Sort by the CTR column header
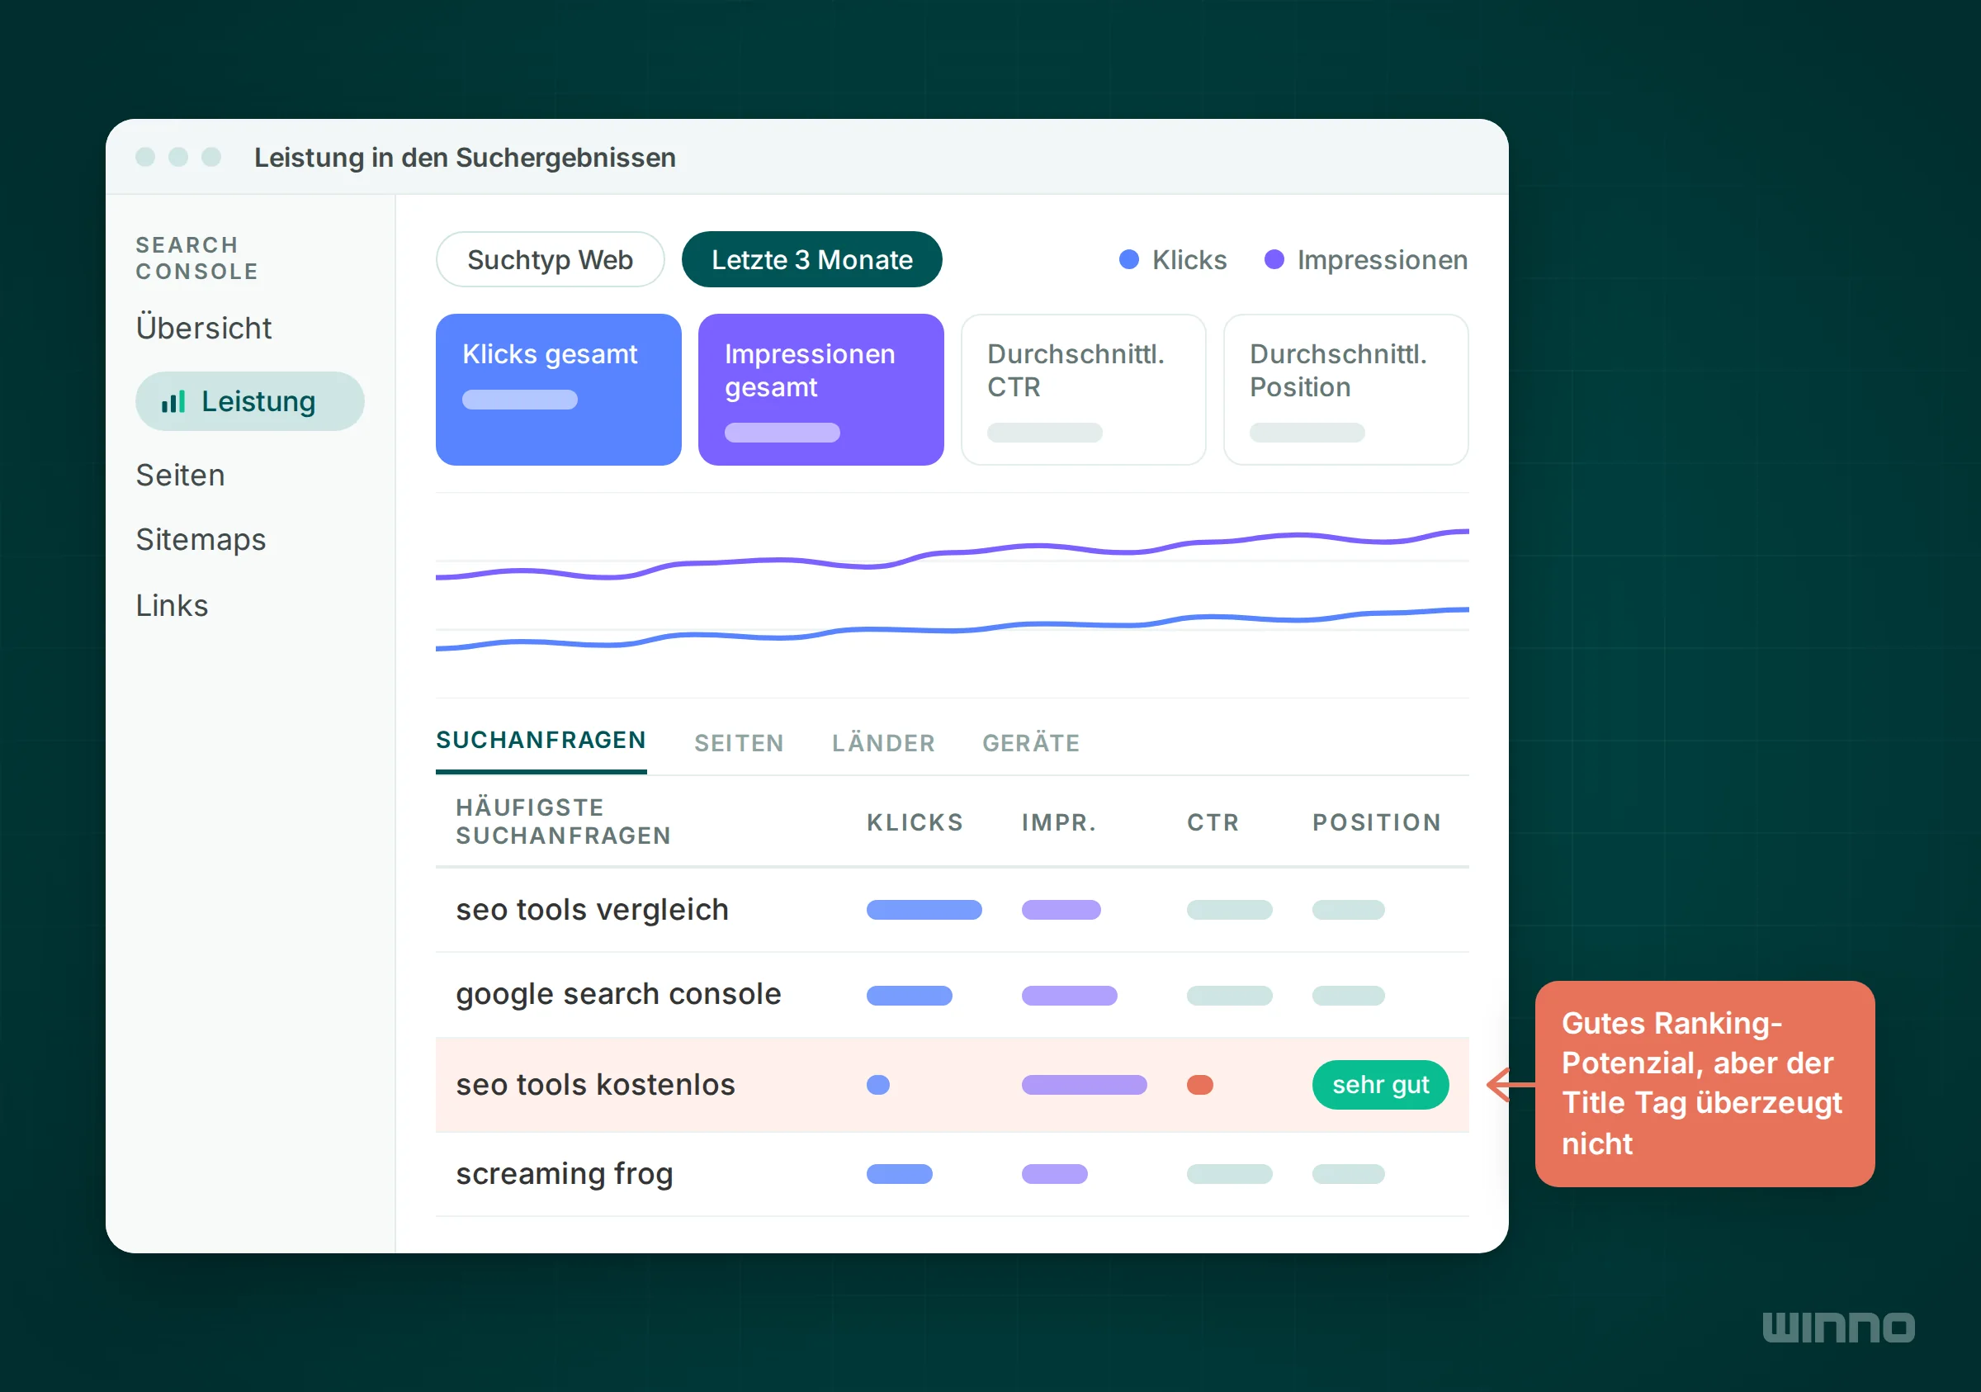 tap(1213, 822)
